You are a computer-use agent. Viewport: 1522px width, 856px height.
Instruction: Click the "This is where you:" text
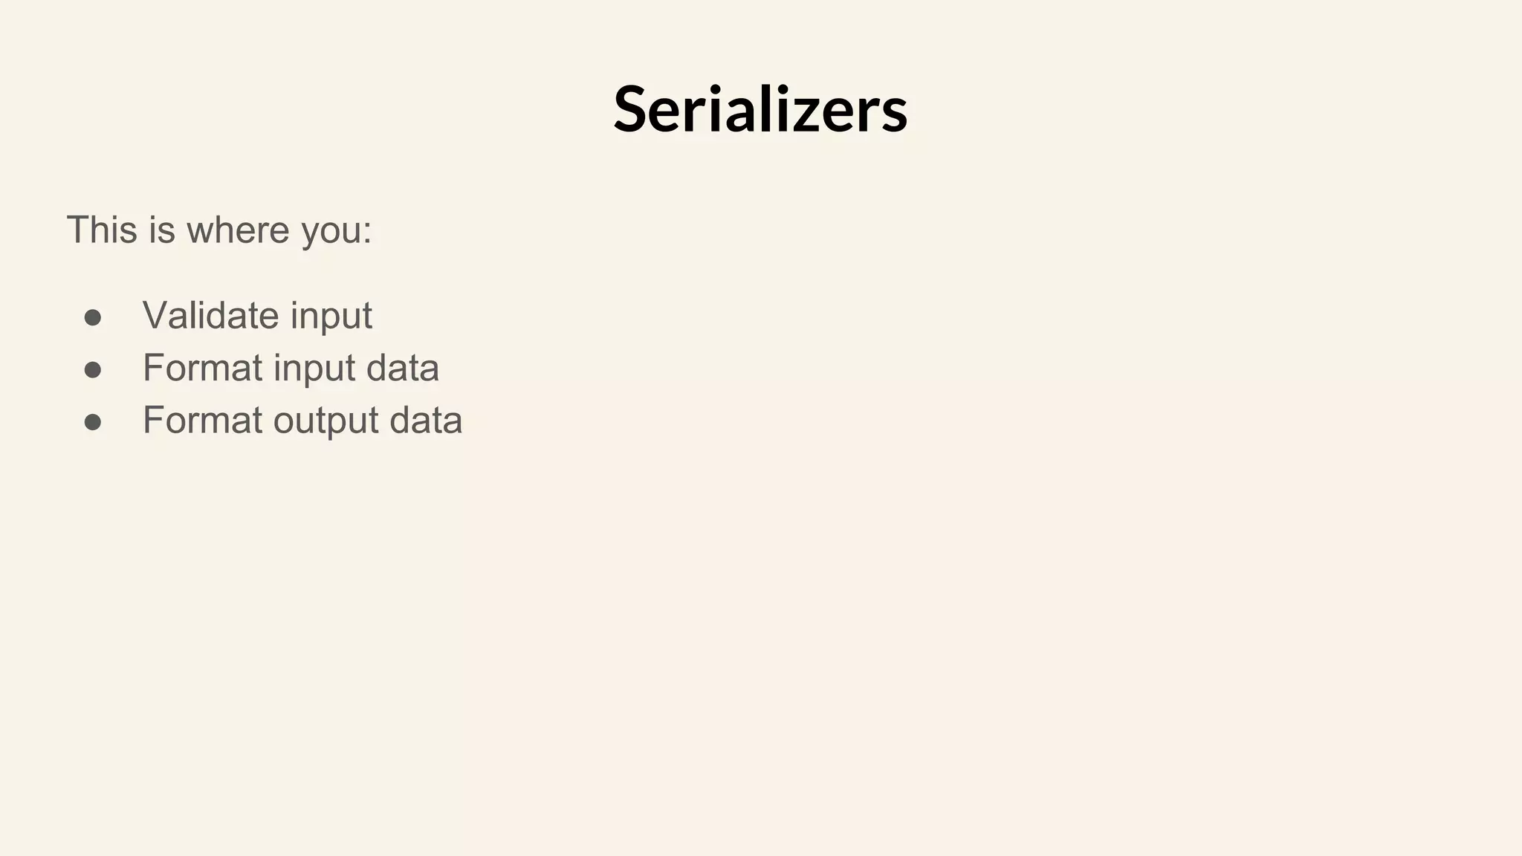[219, 230]
